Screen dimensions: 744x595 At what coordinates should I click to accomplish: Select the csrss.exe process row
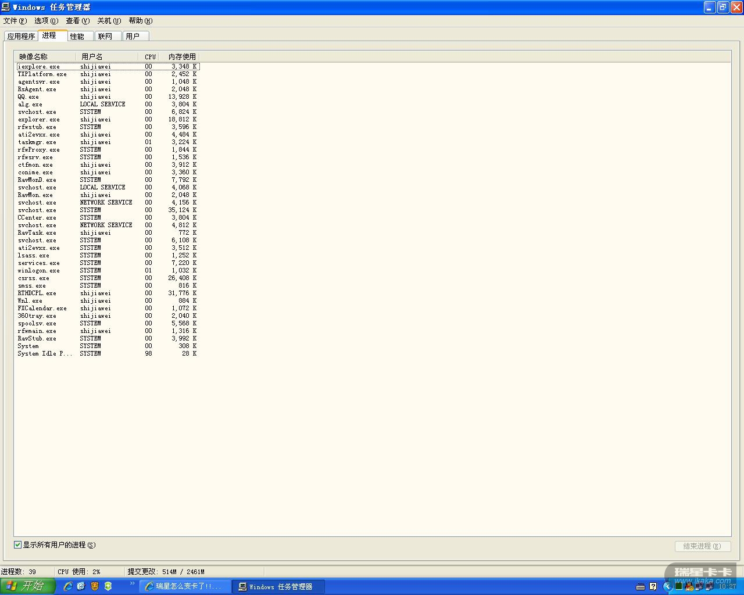pyautogui.click(x=108, y=278)
